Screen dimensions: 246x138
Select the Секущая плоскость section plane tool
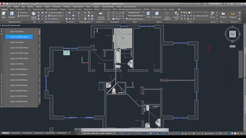[x=101, y=16]
